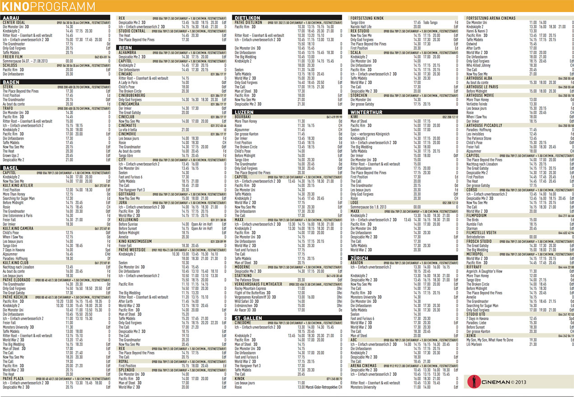
Task: Click the film 'Nairobi Half Life'
Action: point(361,27)
